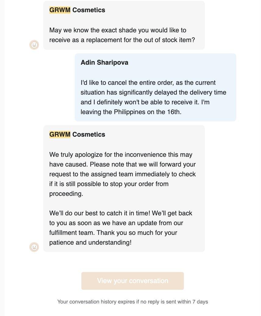Click Adin's blue message about cancelling the order
261x316 pixels.
click(x=153, y=97)
